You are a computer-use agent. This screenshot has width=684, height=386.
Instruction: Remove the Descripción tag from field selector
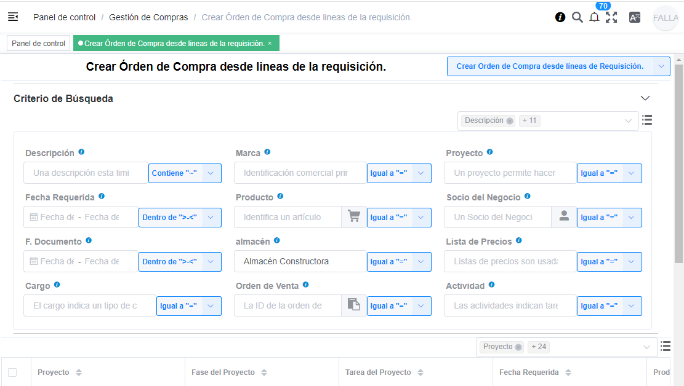tap(510, 121)
